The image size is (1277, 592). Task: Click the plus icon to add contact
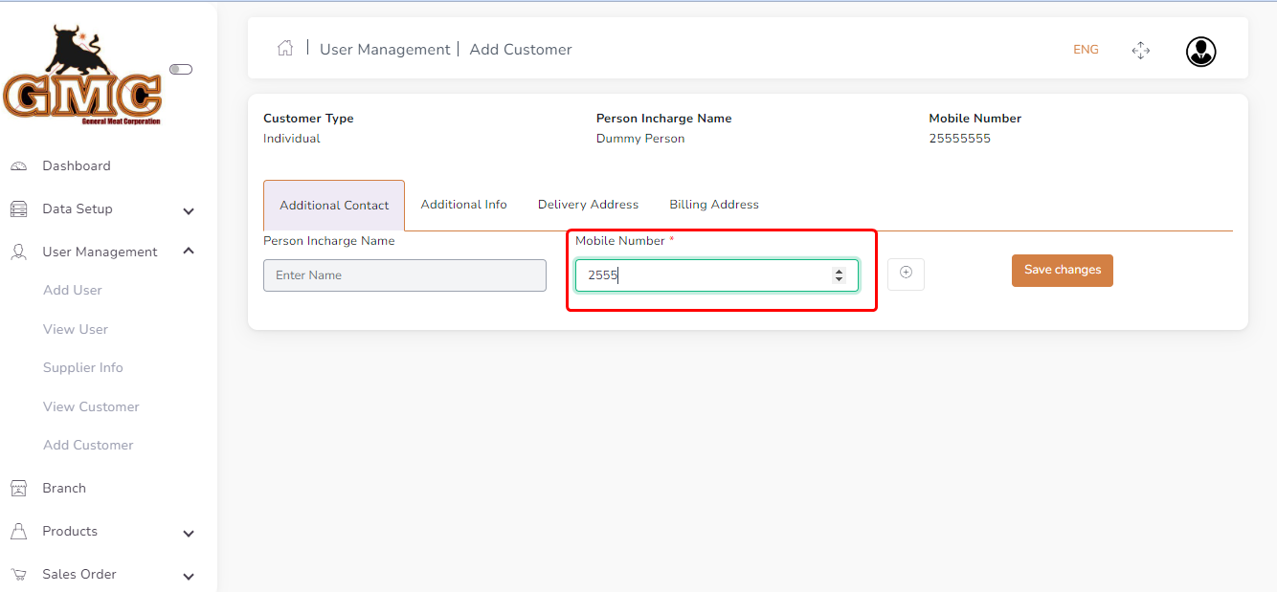click(x=906, y=274)
